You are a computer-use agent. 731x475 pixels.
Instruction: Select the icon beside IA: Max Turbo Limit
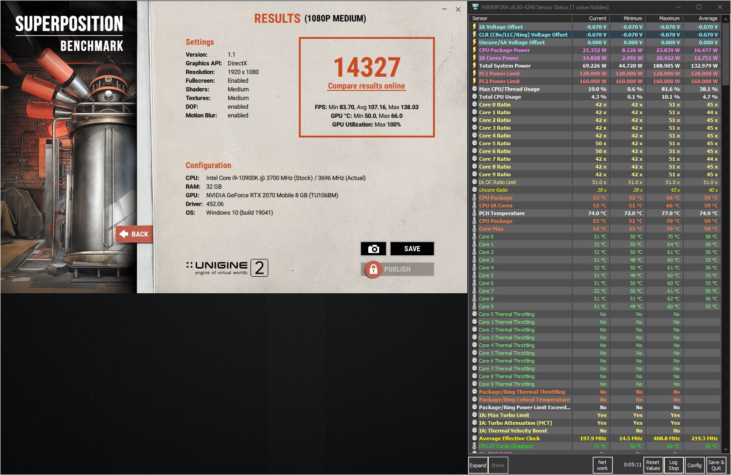coord(474,415)
